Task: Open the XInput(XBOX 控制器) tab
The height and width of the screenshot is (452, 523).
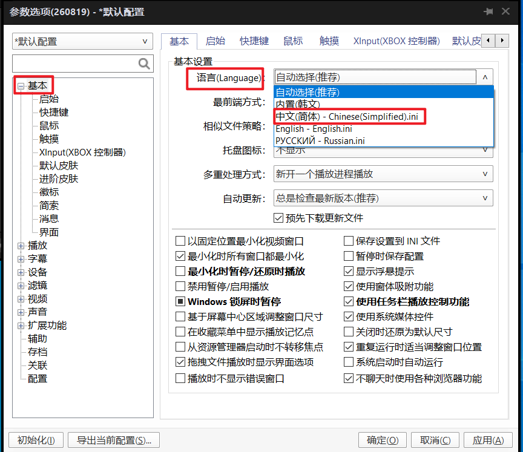Action: 396,41
